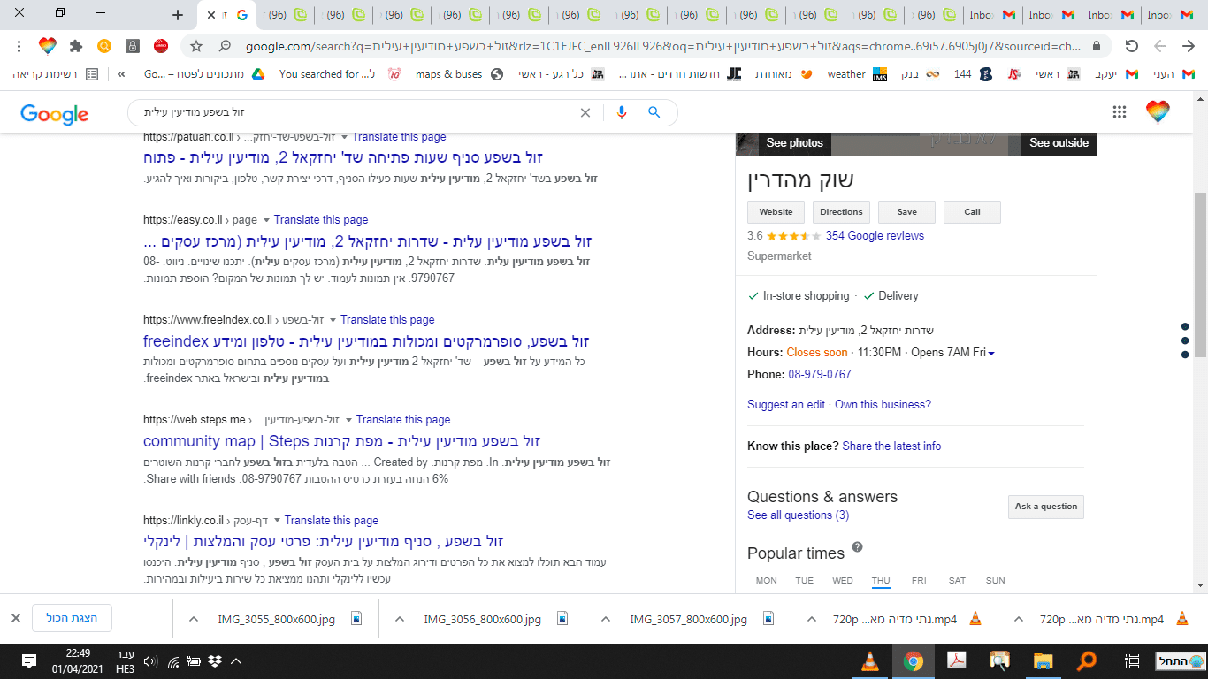Click the Chrome taskbar icon
Screen dimensions: 1208x679
[x=914, y=660]
